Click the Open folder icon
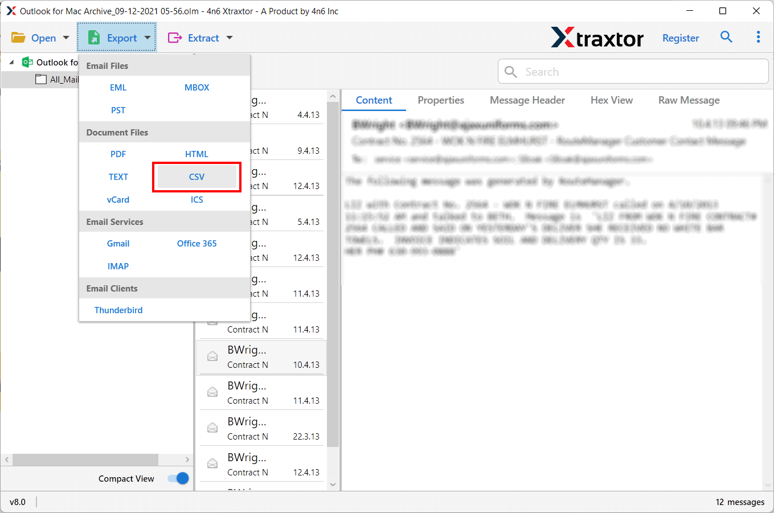 18,38
